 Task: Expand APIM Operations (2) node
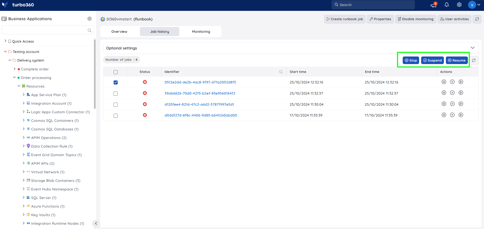point(23,137)
